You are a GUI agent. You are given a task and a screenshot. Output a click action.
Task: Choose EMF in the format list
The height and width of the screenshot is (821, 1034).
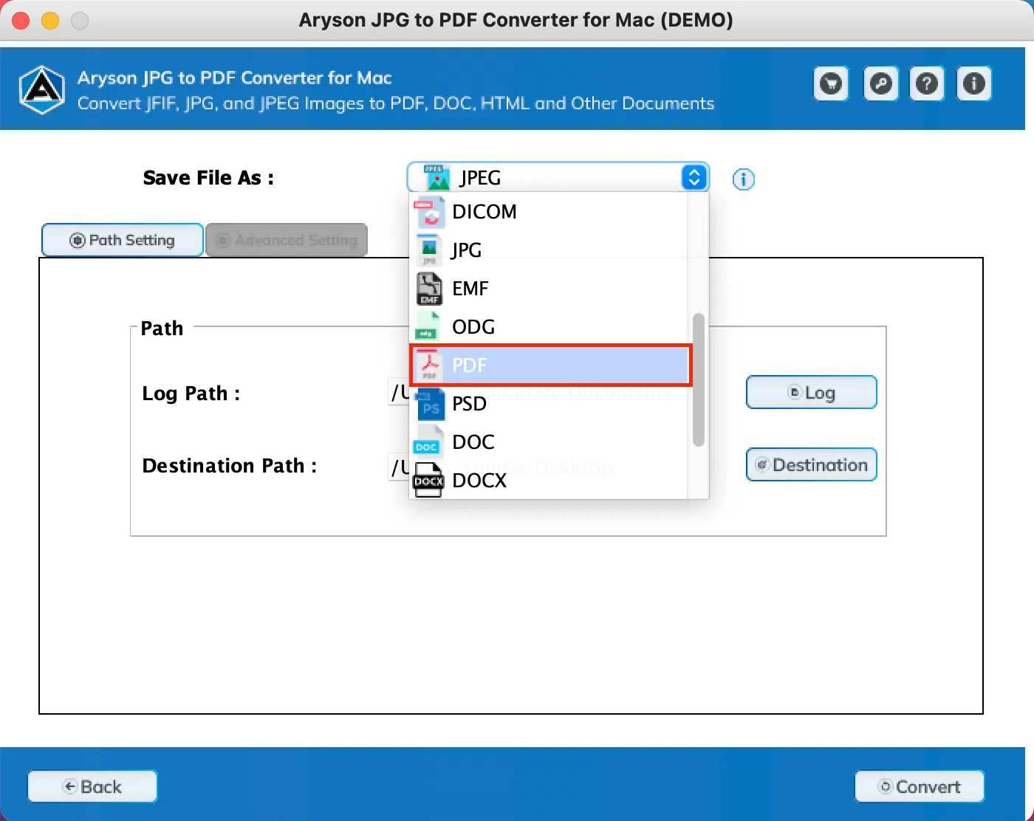(549, 289)
